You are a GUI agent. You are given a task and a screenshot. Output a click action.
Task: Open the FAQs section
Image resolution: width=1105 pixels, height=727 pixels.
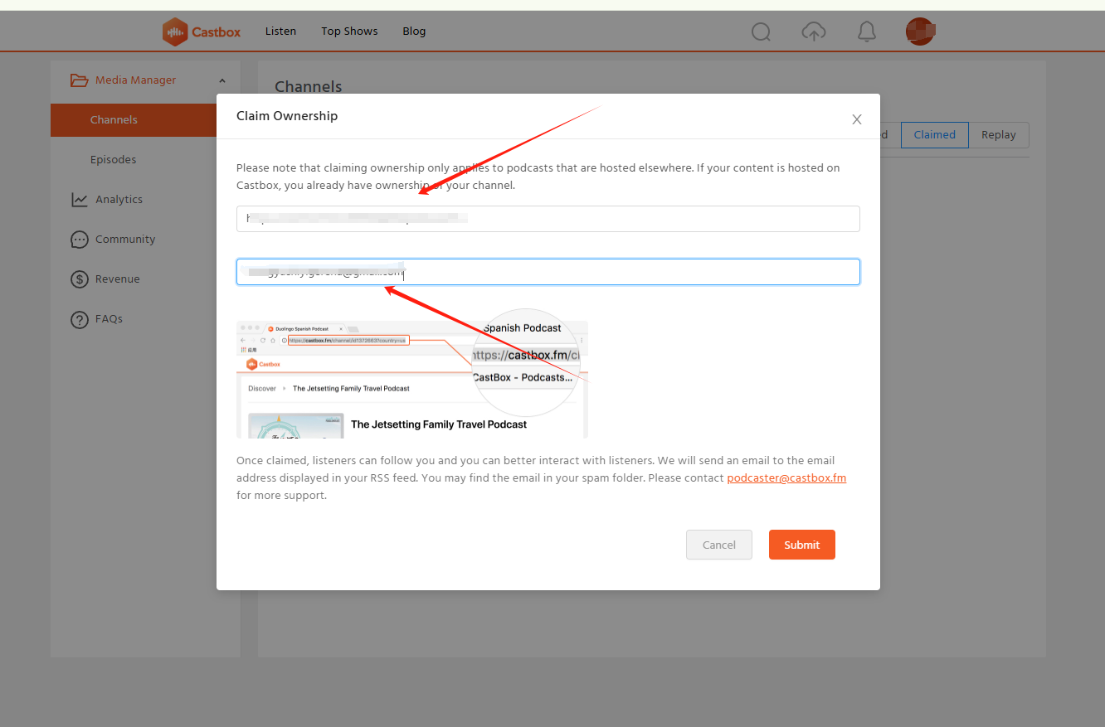pos(109,319)
